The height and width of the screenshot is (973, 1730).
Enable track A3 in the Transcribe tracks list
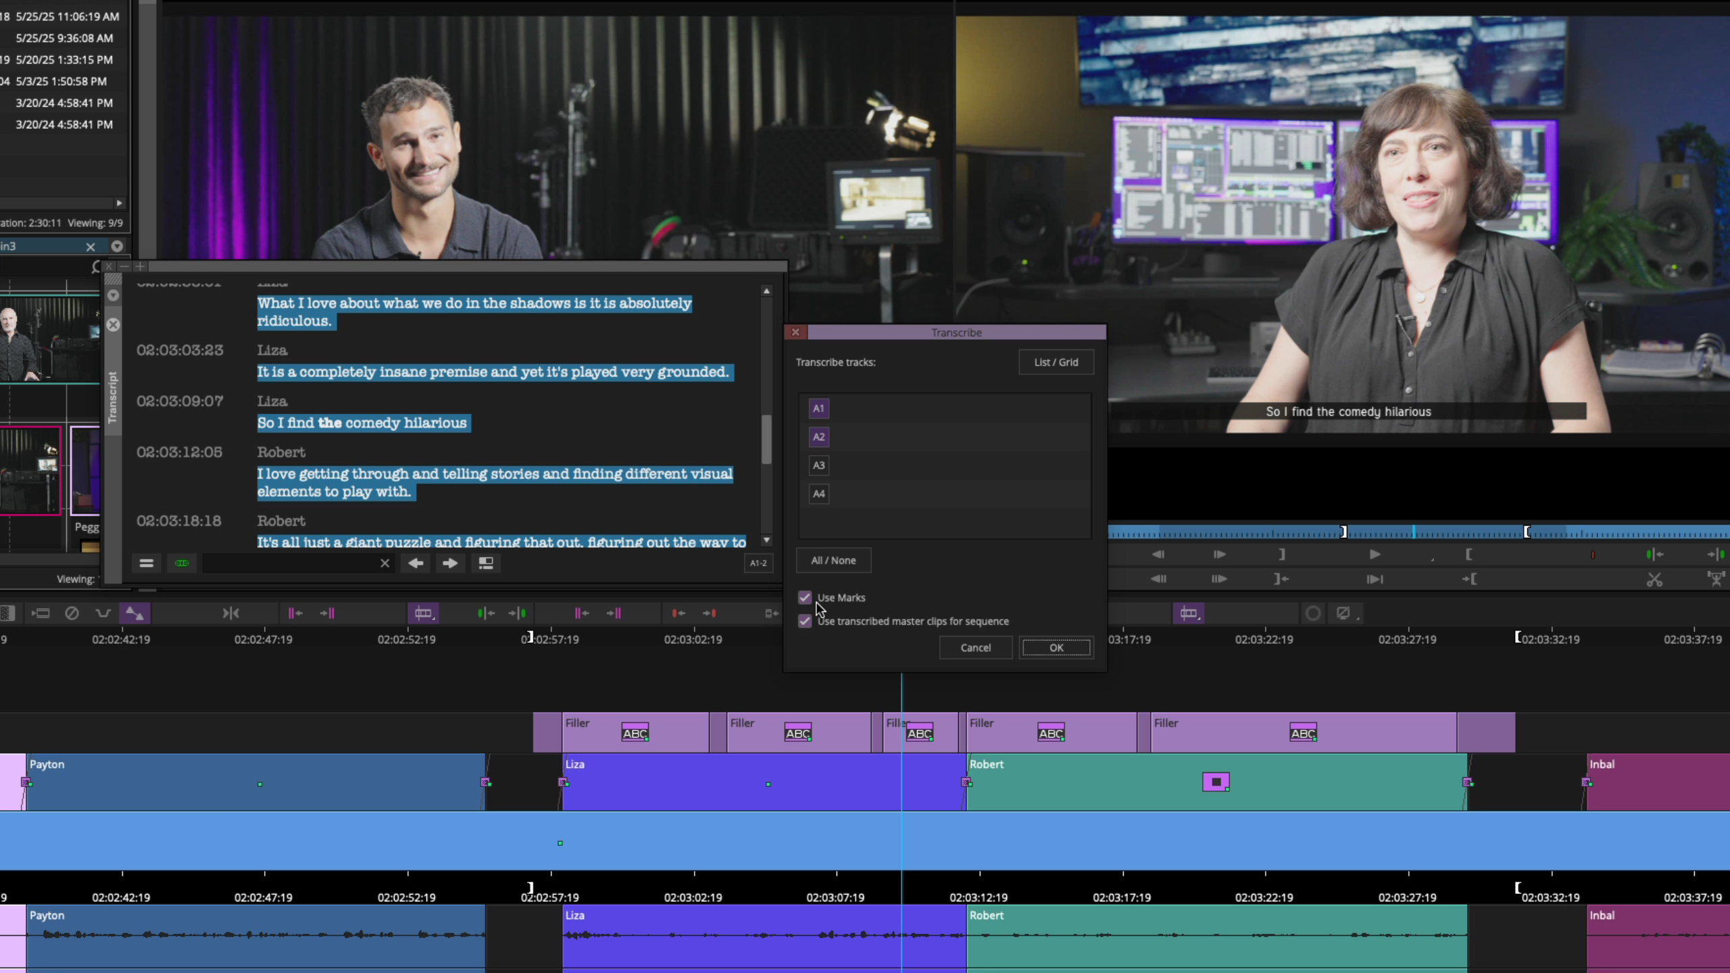point(818,465)
